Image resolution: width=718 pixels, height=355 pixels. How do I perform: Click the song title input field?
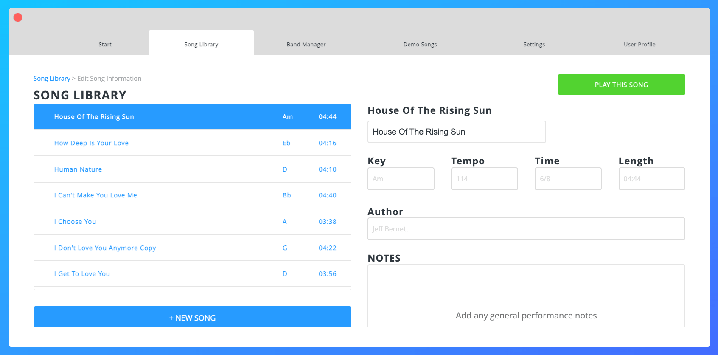pyautogui.click(x=456, y=132)
